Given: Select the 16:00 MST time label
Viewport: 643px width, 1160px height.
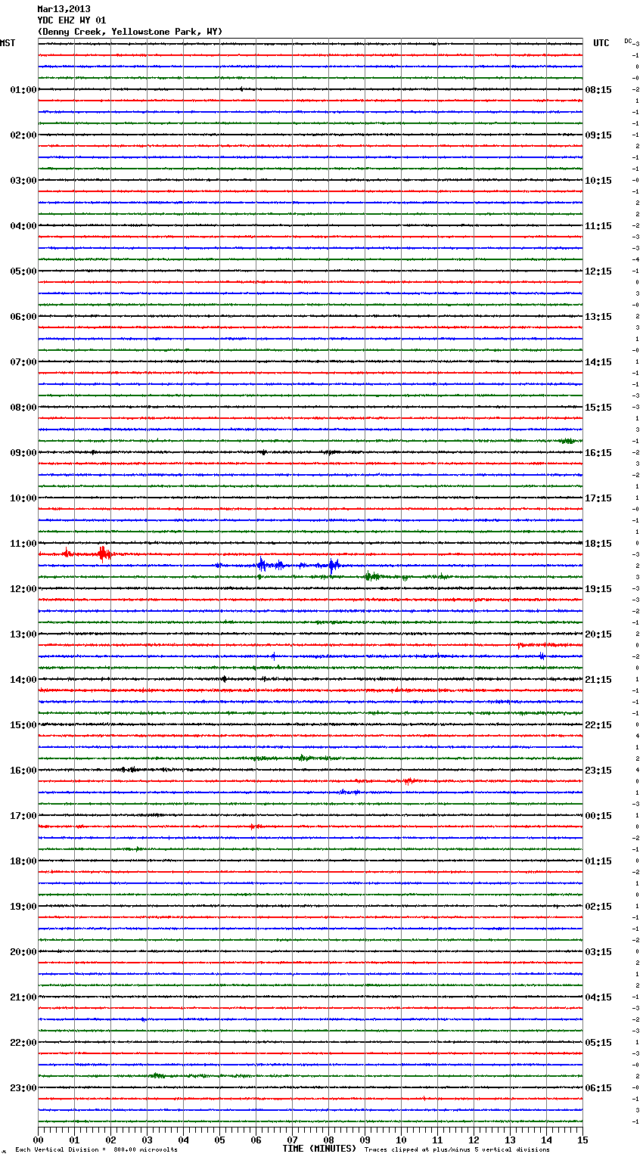Looking at the screenshot, I should 23,771.
